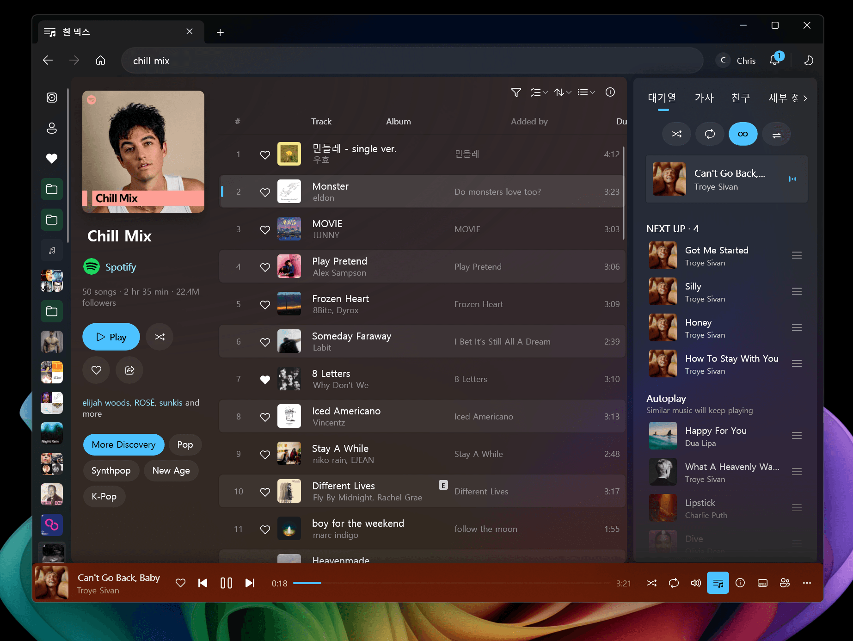Open the sort order dropdown above tracks
Screen dimensions: 853x641
(563, 92)
